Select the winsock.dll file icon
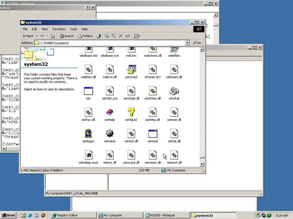 coord(174,155)
